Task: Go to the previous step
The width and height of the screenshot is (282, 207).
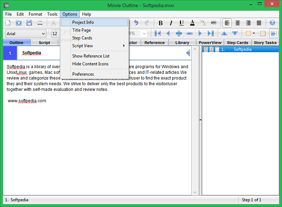Action: (168, 33)
